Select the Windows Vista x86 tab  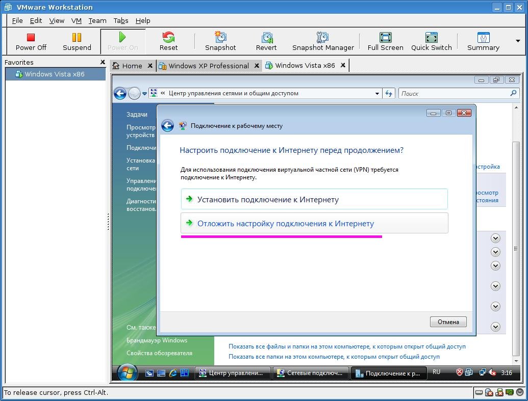[305, 65]
